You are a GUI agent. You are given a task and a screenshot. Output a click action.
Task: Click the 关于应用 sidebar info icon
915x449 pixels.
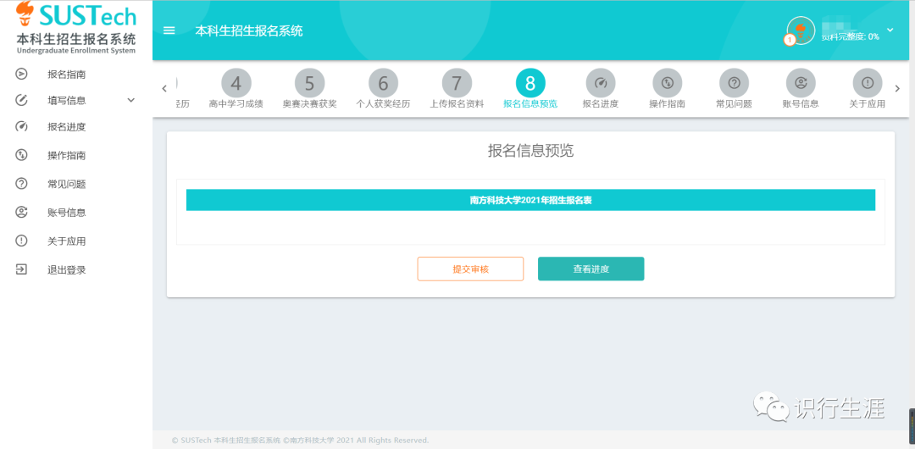[x=21, y=241]
